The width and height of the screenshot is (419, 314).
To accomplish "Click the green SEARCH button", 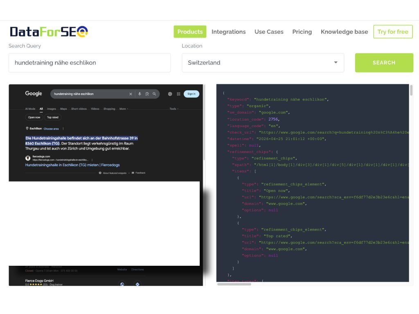I will tap(384, 63).
